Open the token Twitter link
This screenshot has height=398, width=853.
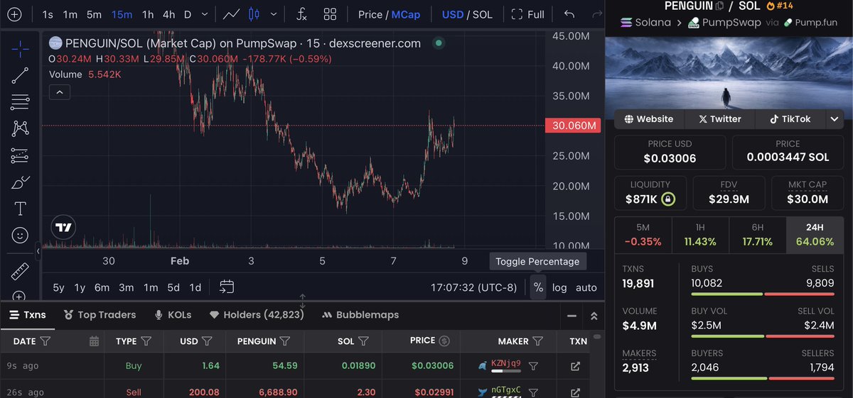(x=719, y=119)
